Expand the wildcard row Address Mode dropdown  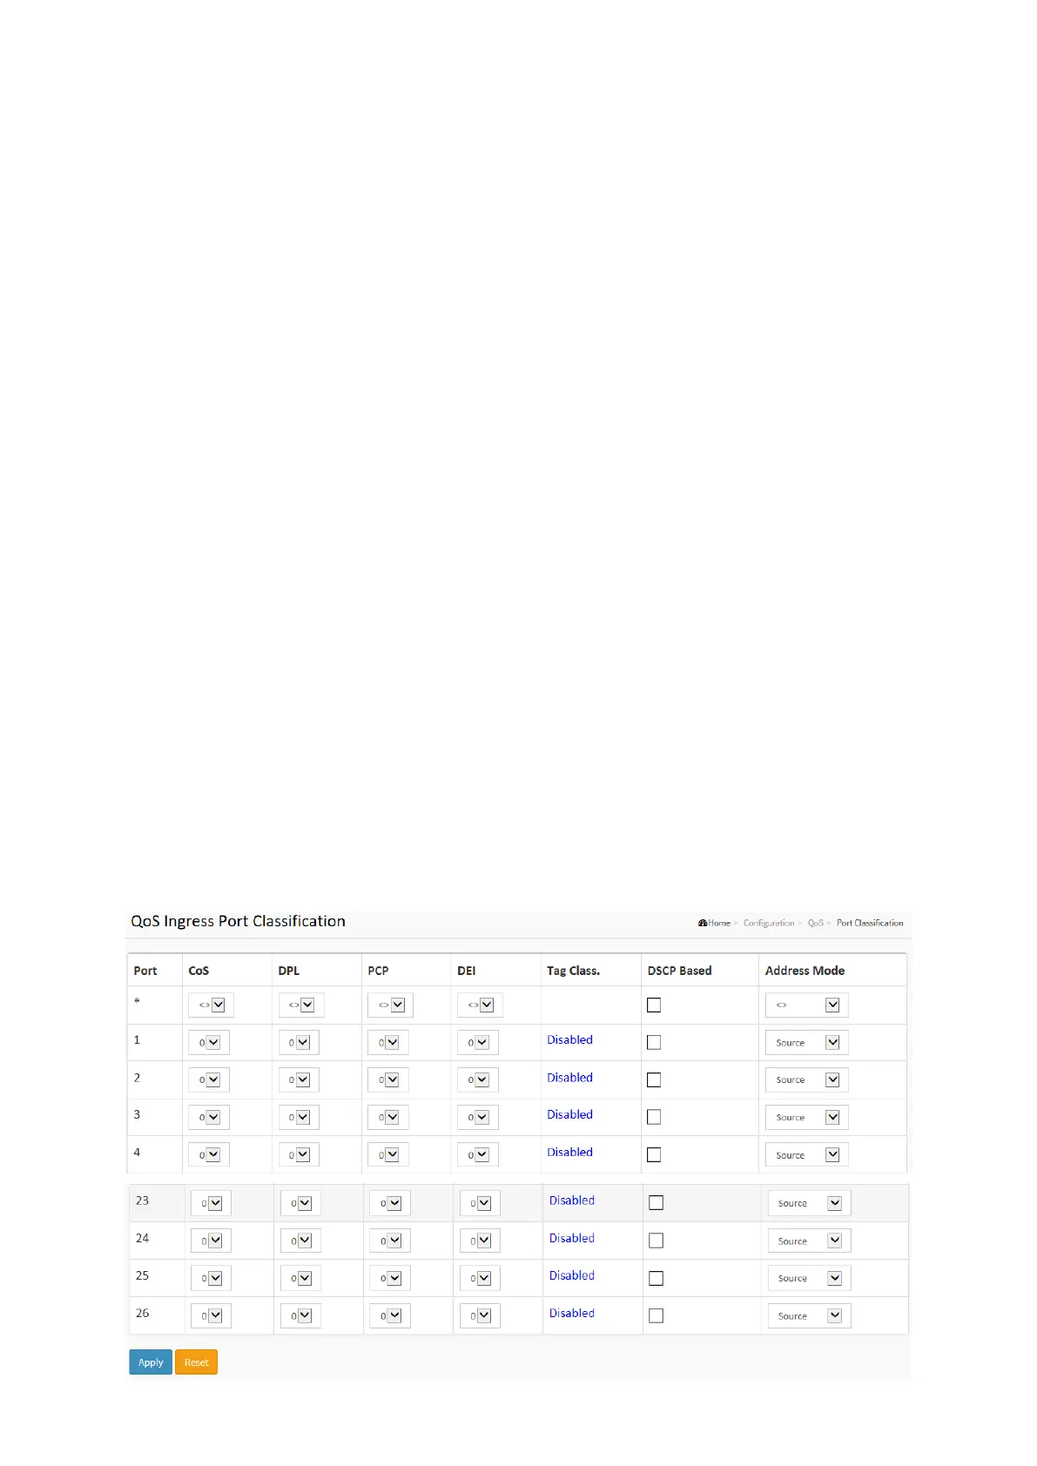pos(806,1005)
